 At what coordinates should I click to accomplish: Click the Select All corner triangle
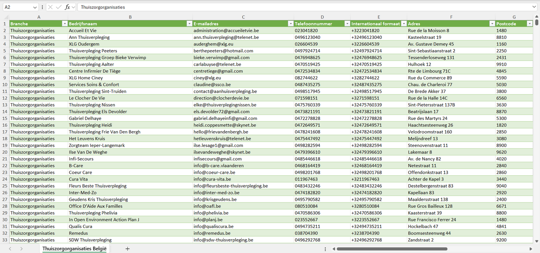pos(6,17)
